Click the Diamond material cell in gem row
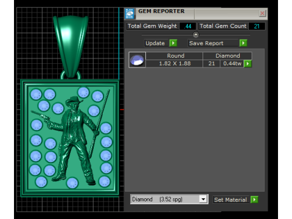 tap(228, 56)
